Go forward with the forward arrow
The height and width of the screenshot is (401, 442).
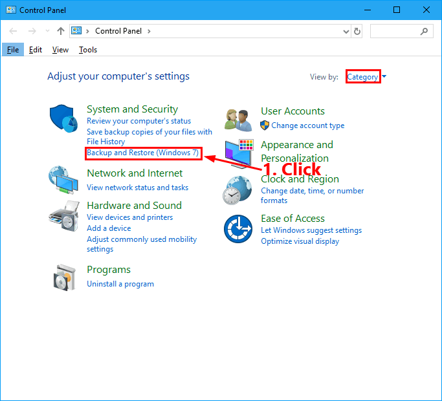(x=32, y=31)
